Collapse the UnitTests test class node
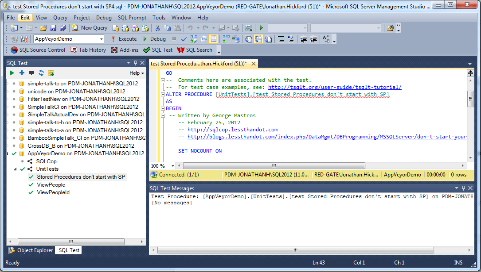 [15, 169]
